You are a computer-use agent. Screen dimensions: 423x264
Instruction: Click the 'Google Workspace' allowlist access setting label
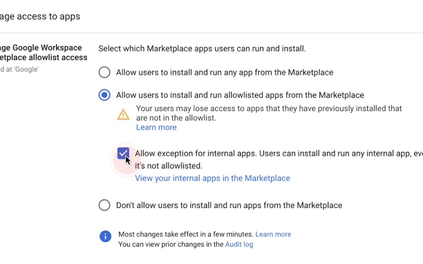point(44,52)
